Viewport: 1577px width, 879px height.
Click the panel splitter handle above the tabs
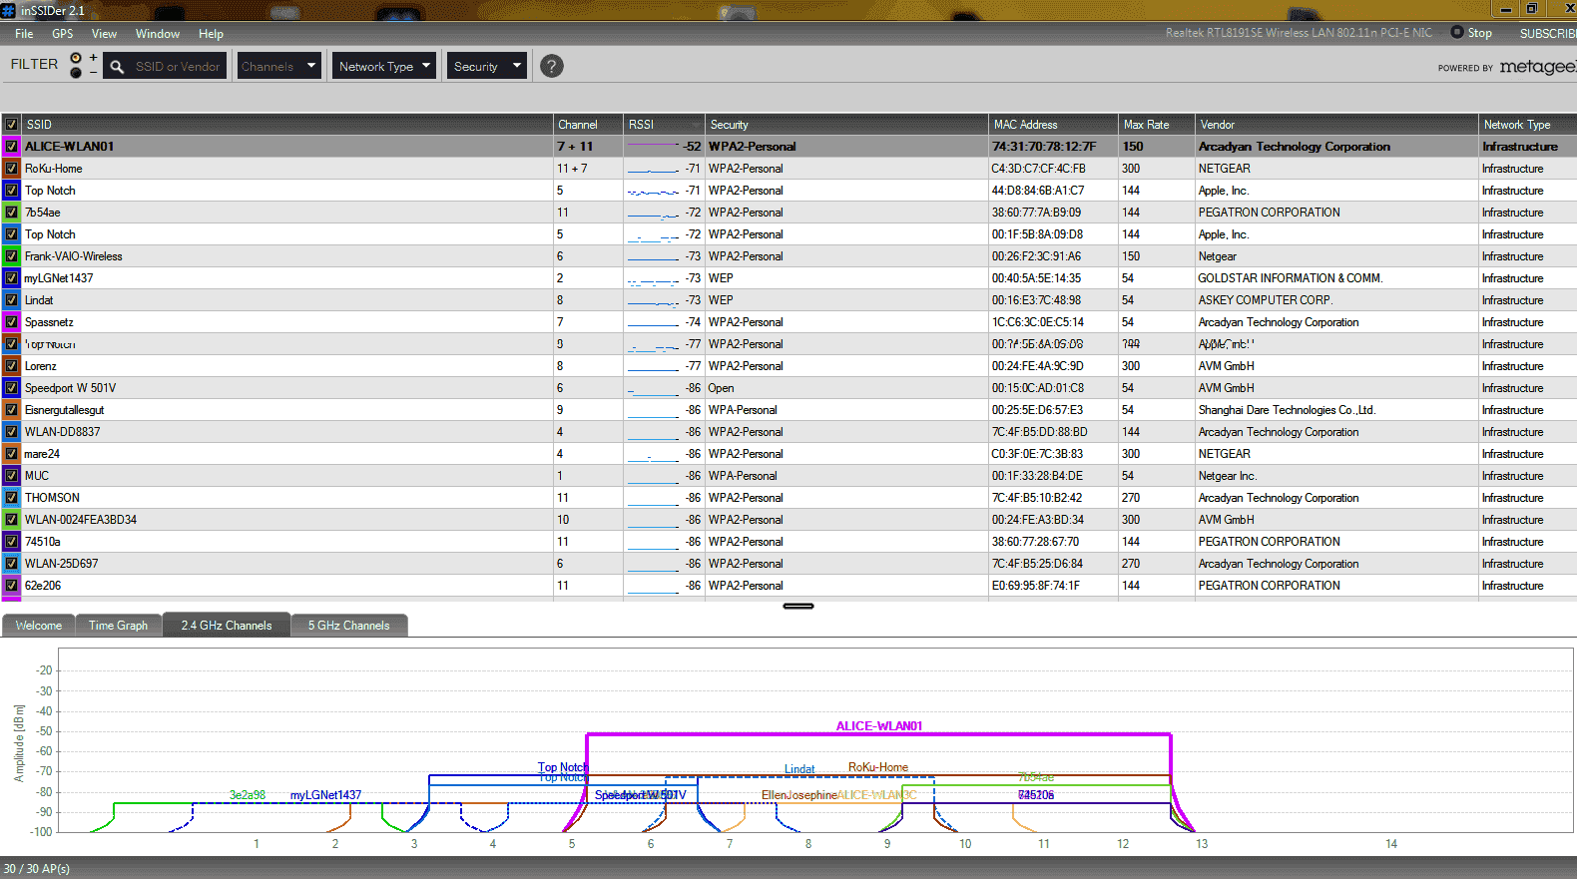pyautogui.click(x=798, y=606)
